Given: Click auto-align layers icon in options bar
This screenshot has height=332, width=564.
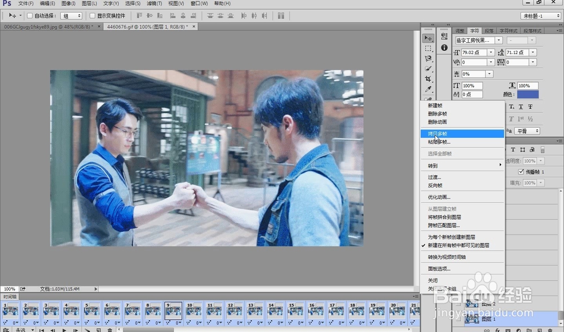Looking at the screenshot, I should [281, 15].
